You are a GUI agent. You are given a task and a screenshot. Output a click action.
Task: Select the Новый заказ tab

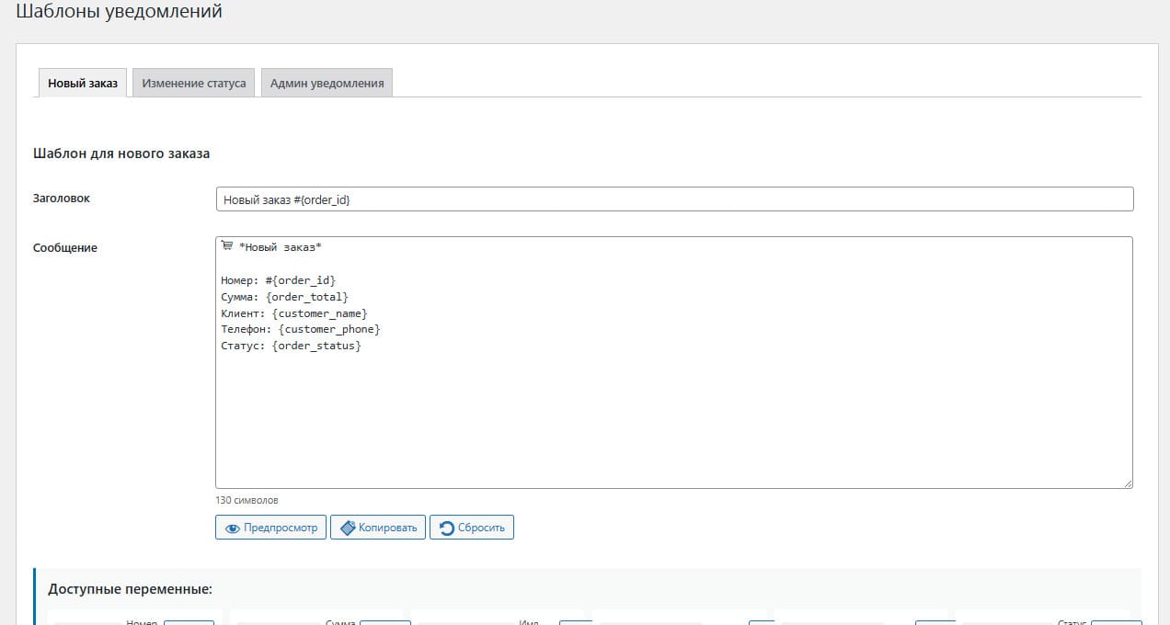[x=83, y=83]
